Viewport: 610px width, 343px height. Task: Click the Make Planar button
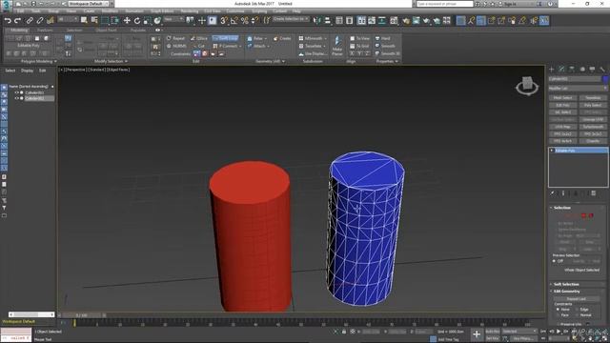pos(336,47)
